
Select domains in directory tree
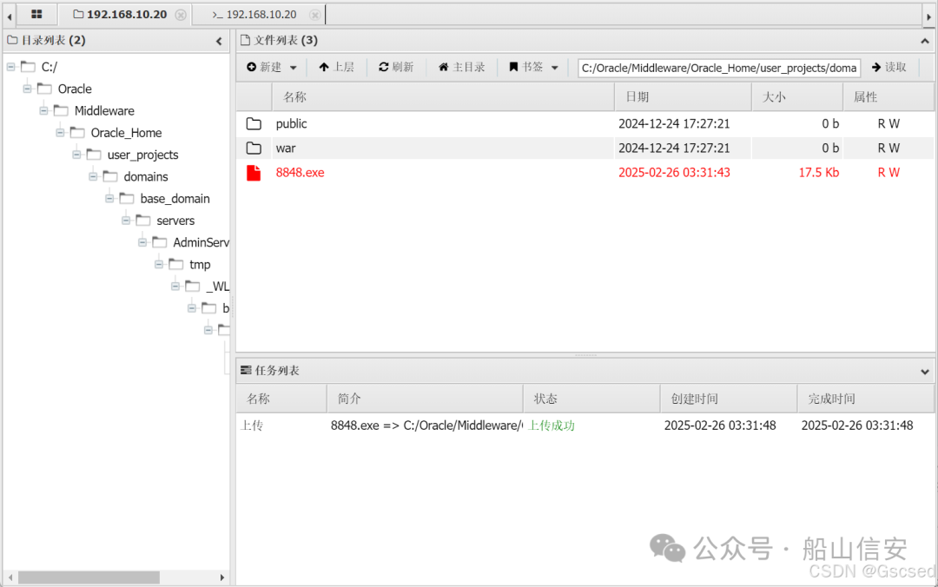pos(146,177)
